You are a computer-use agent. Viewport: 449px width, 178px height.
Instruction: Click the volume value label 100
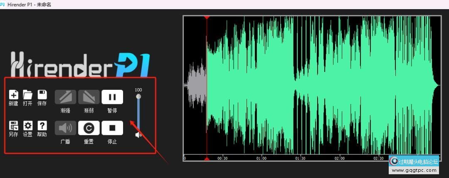click(138, 90)
